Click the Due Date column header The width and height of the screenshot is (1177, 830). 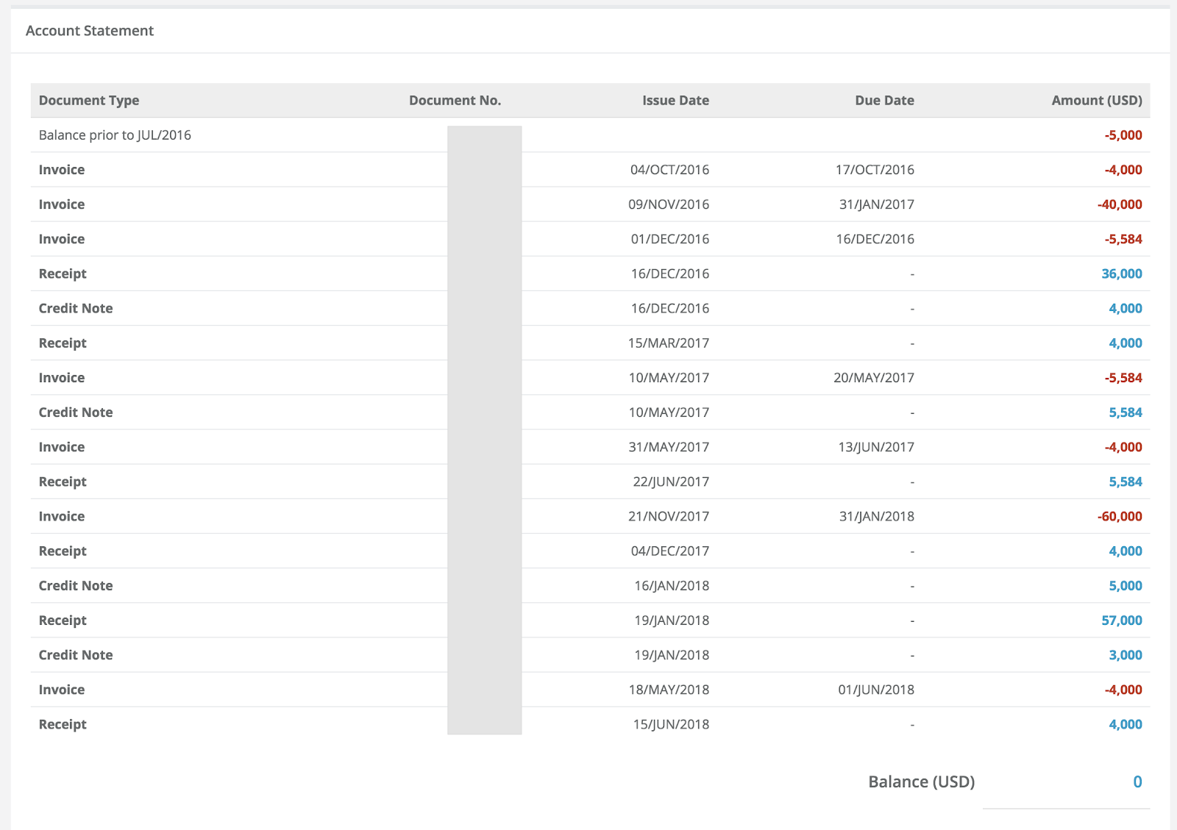(883, 101)
